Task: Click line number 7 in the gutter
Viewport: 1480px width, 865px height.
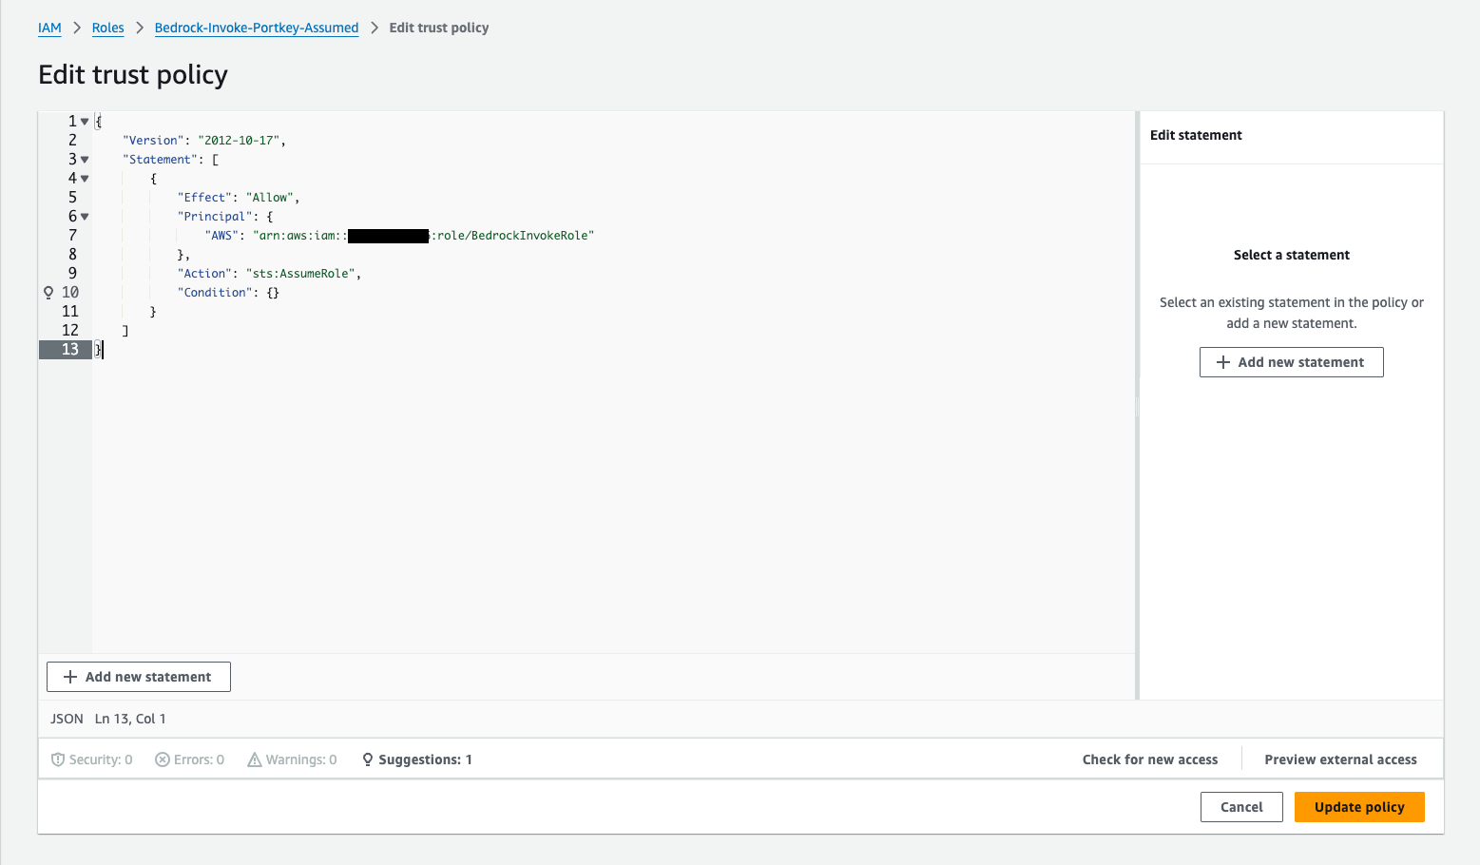Action: pyautogui.click(x=72, y=236)
